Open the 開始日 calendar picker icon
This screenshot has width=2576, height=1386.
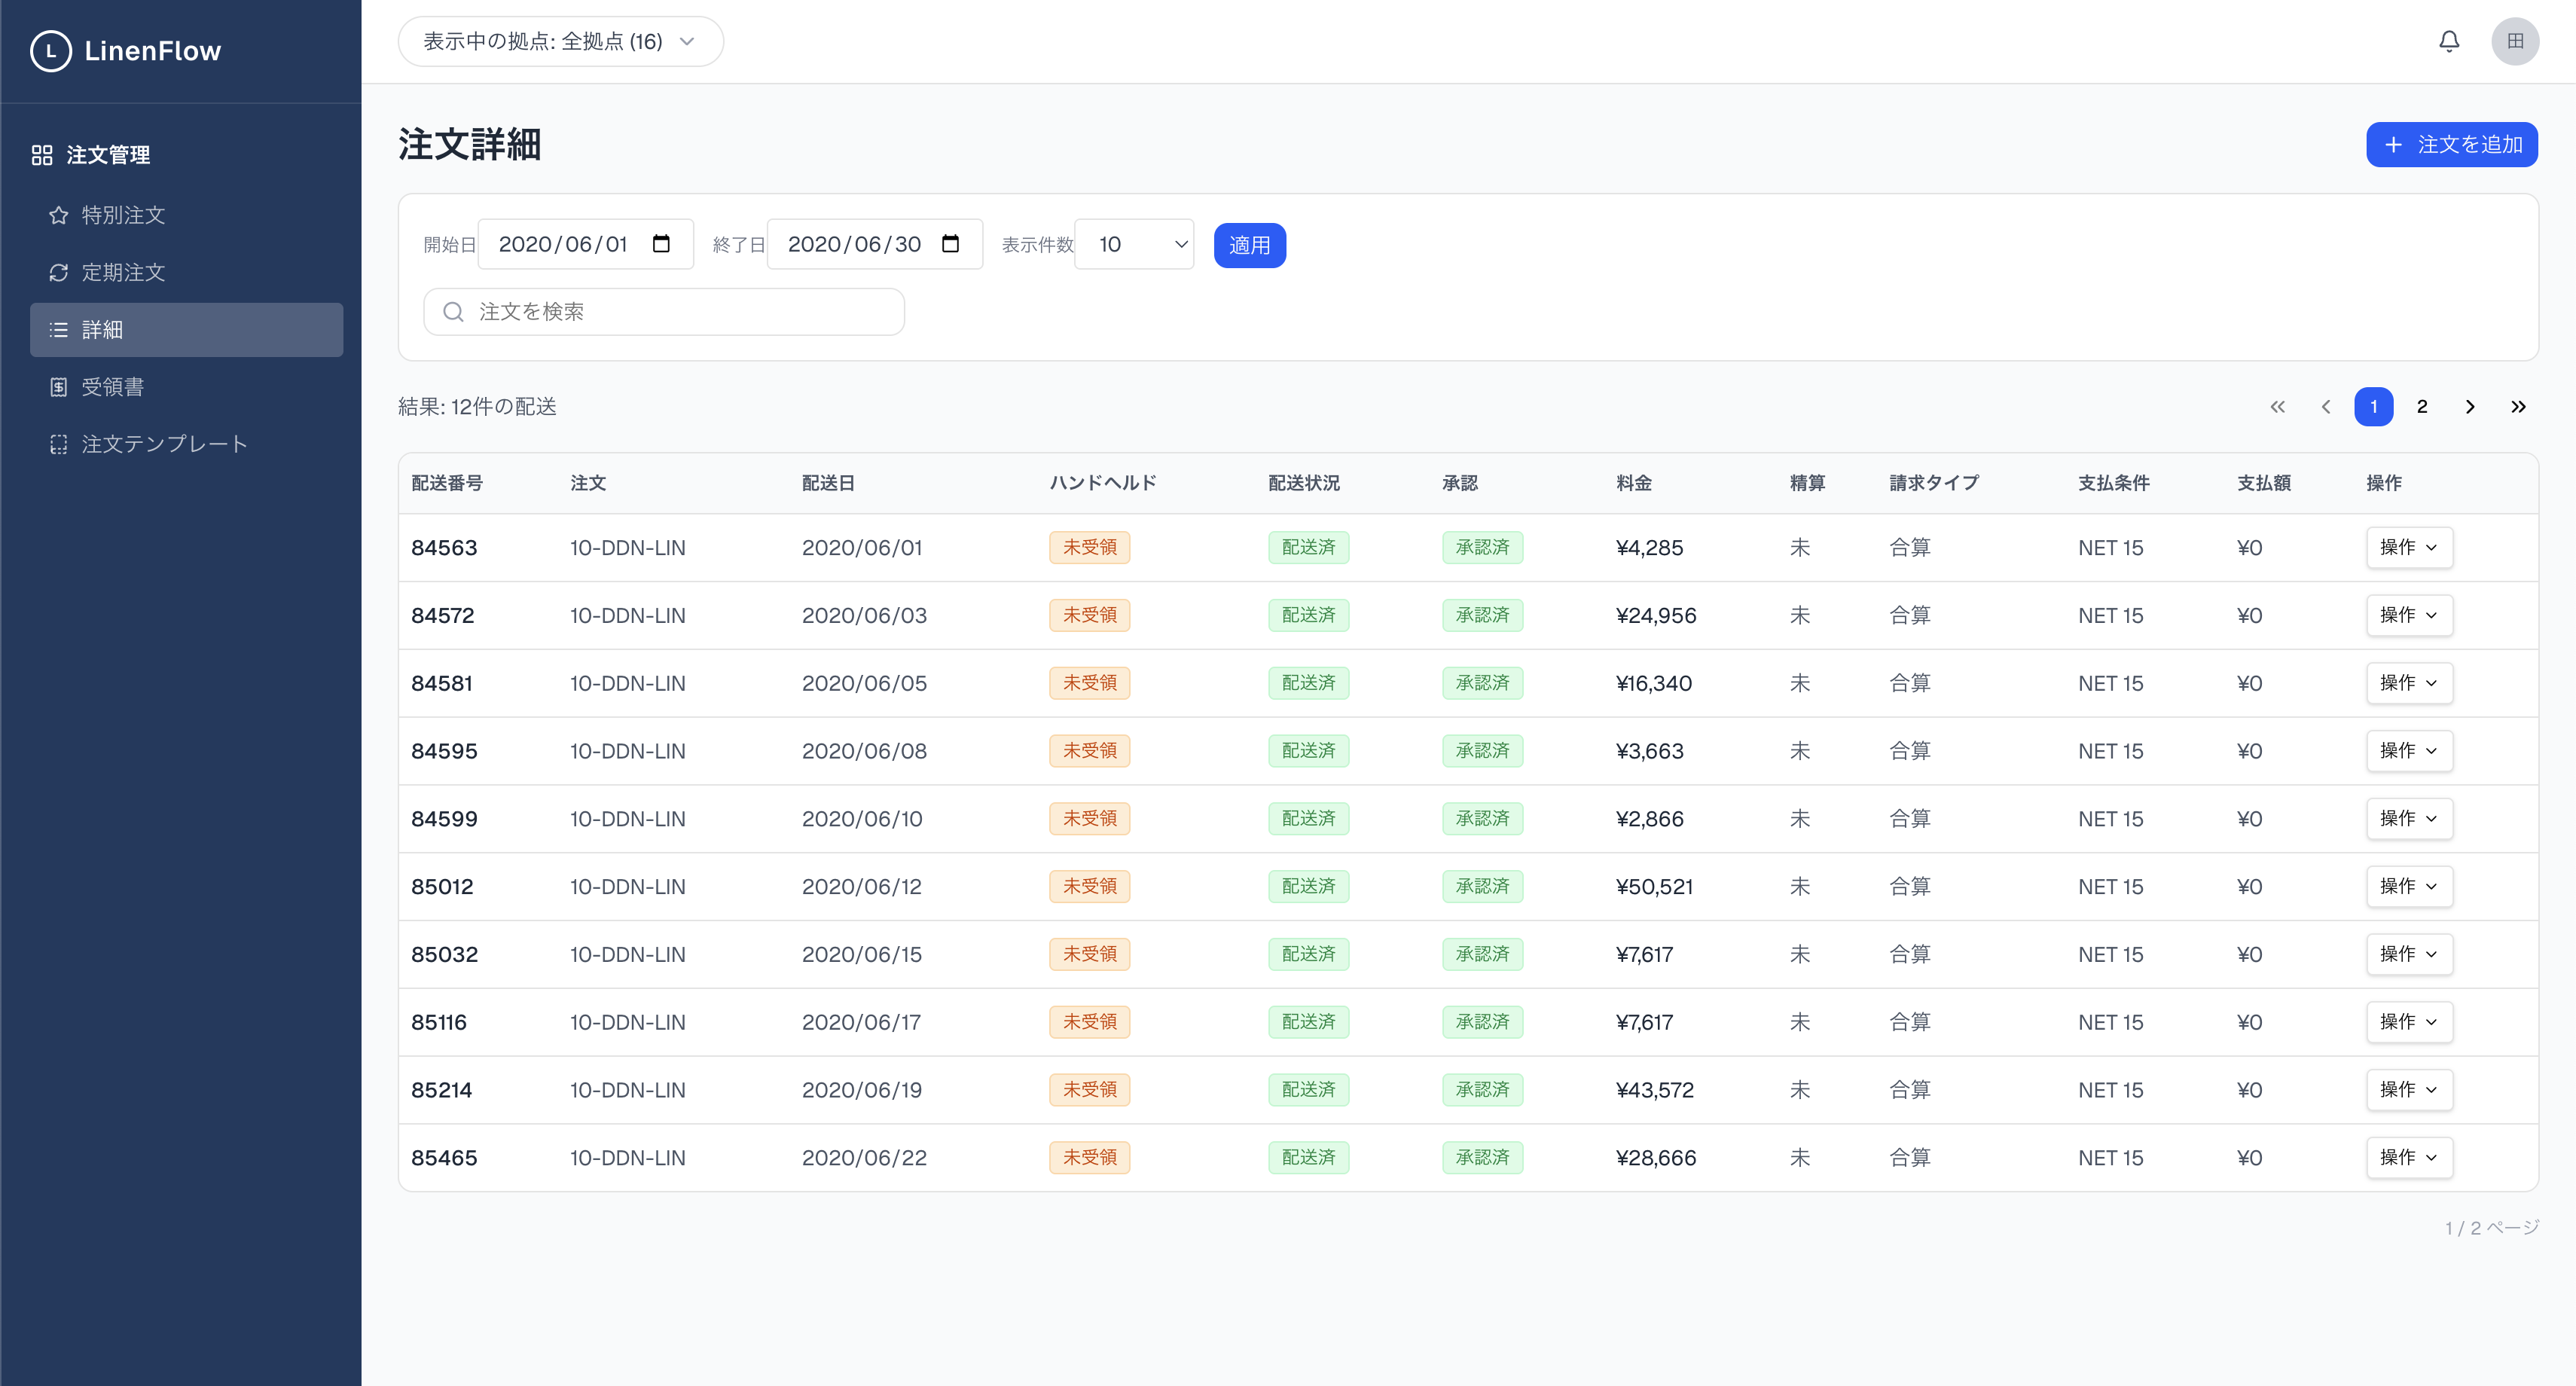pos(661,243)
